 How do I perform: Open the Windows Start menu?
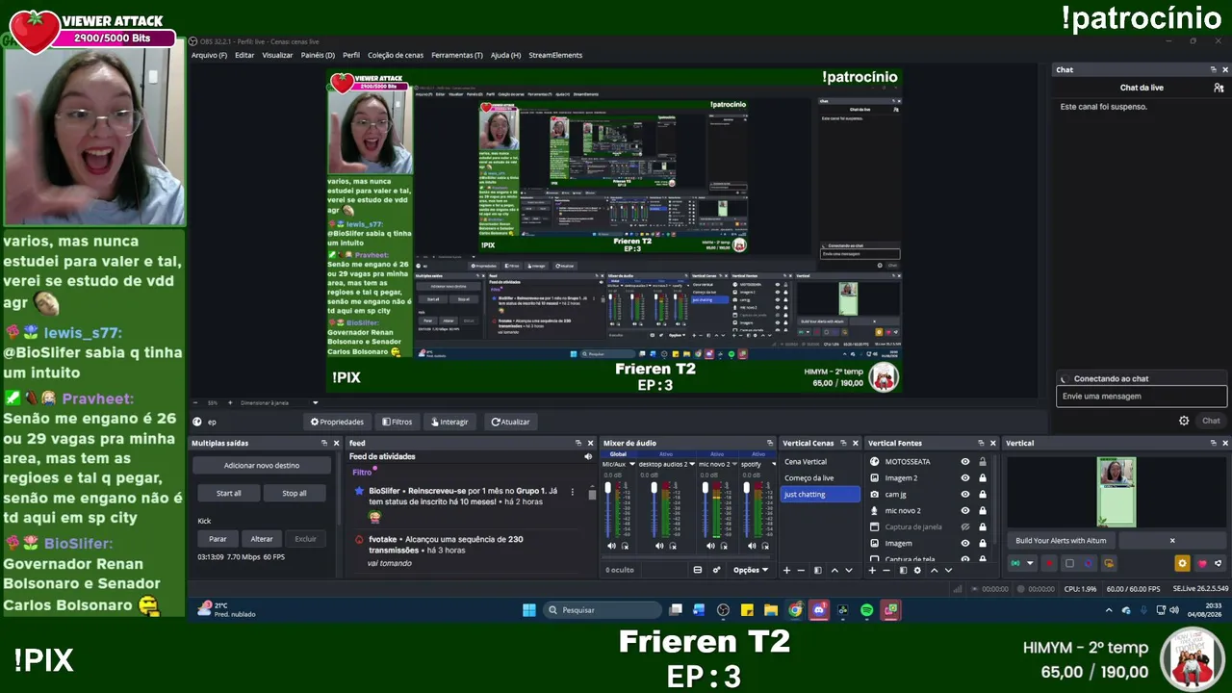click(528, 610)
